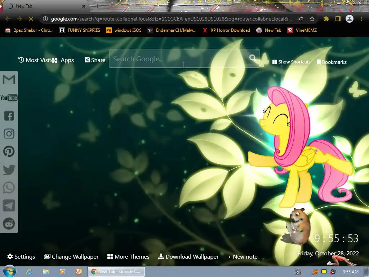Open the XP Horror Download bookmark
This screenshot has width=369, height=277.
pyautogui.click(x=226, y=30)
